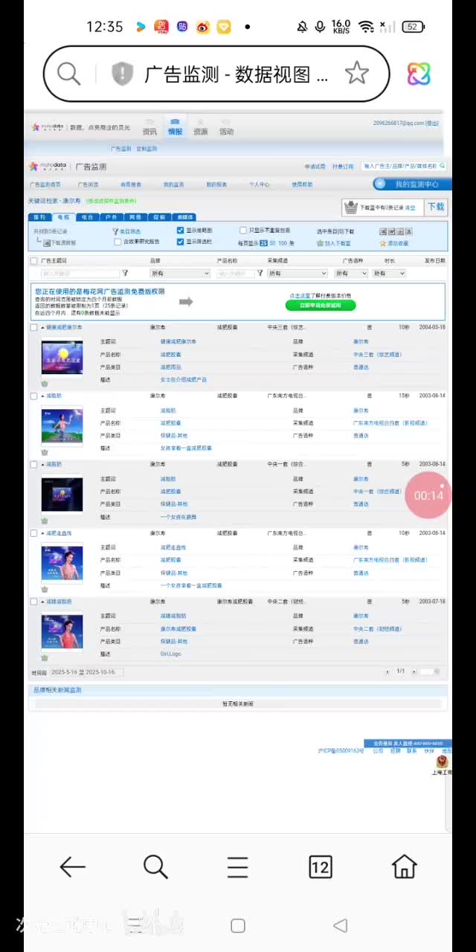Enable 含效果研究报告 checkbox
Image resolution: width=476 pixels, height=952 pixels.
point(118,242)
